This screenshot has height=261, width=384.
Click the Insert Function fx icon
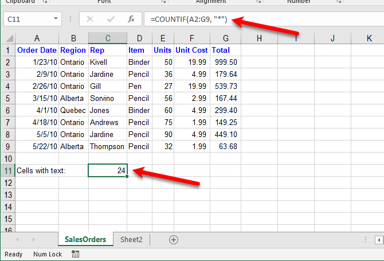[131, 19]
